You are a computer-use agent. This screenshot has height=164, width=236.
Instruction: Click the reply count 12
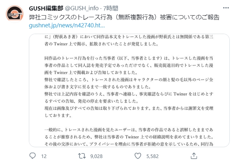click(43, 156)
